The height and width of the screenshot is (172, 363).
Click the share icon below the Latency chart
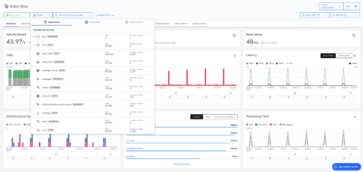(x=294, y=93)
